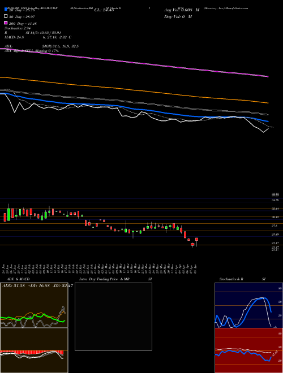Click the white 50 Day legend swatch
283x373 pixels.
[6, 16]
